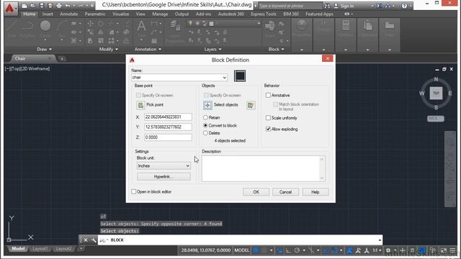Toggle Ortho mode icon in status bar
The width and height of the screenshot is (461, 259).
(x=288, y=250)
